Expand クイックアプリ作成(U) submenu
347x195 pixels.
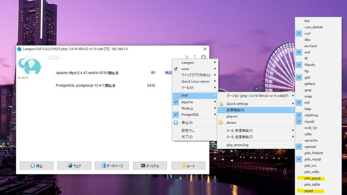coord(195,75)
